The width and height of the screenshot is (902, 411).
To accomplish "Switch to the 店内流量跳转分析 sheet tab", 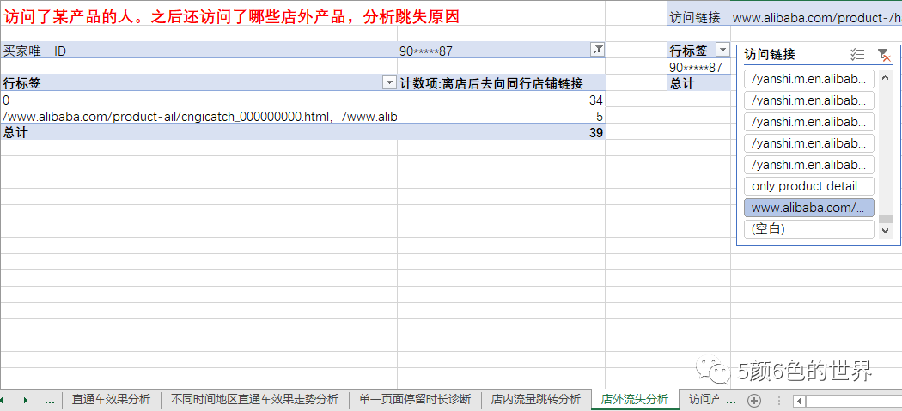I will (535, 400).
